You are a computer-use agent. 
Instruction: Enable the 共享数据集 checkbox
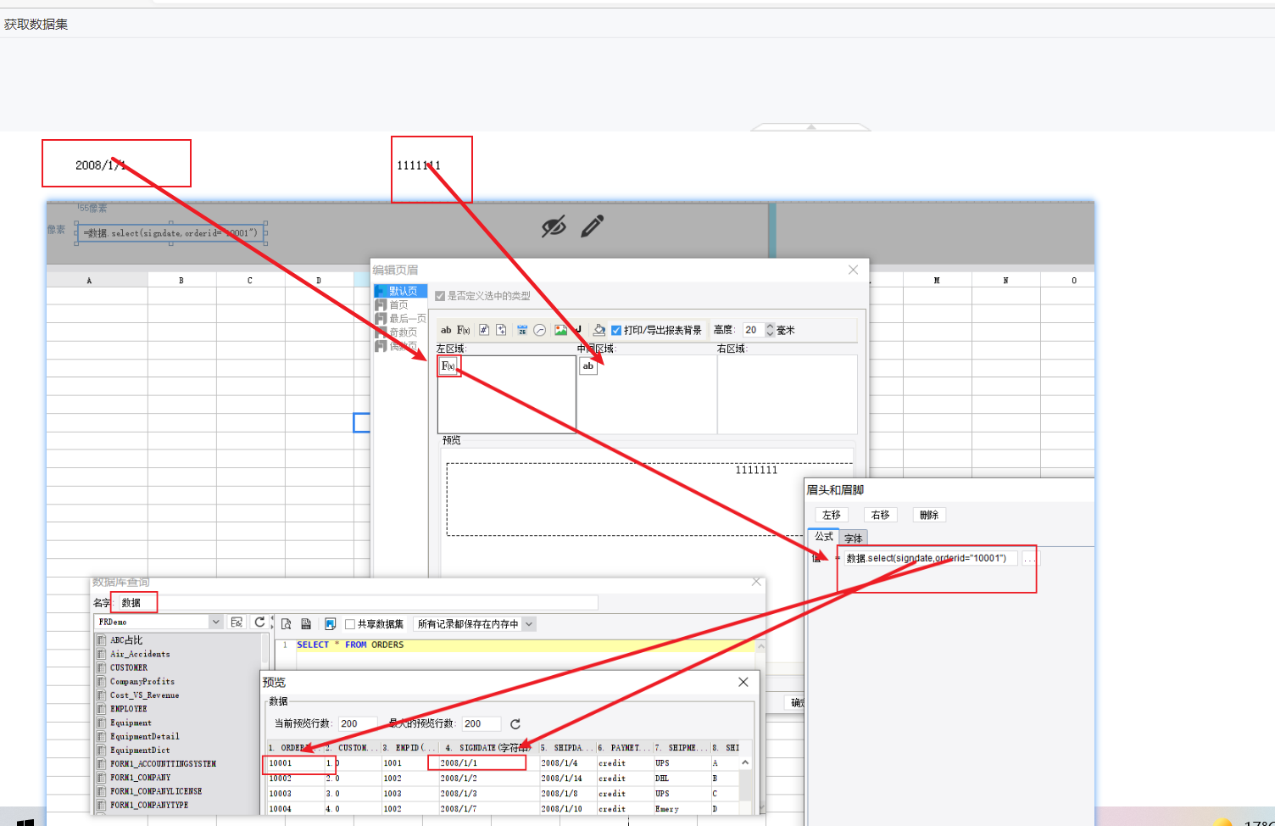[350, 624]
